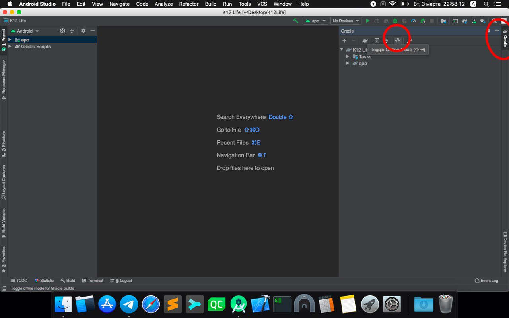Image resolution: width=509 pixels, height=318 pixels.
Task: Open the Navigate menu
Action: click(120, 4)
